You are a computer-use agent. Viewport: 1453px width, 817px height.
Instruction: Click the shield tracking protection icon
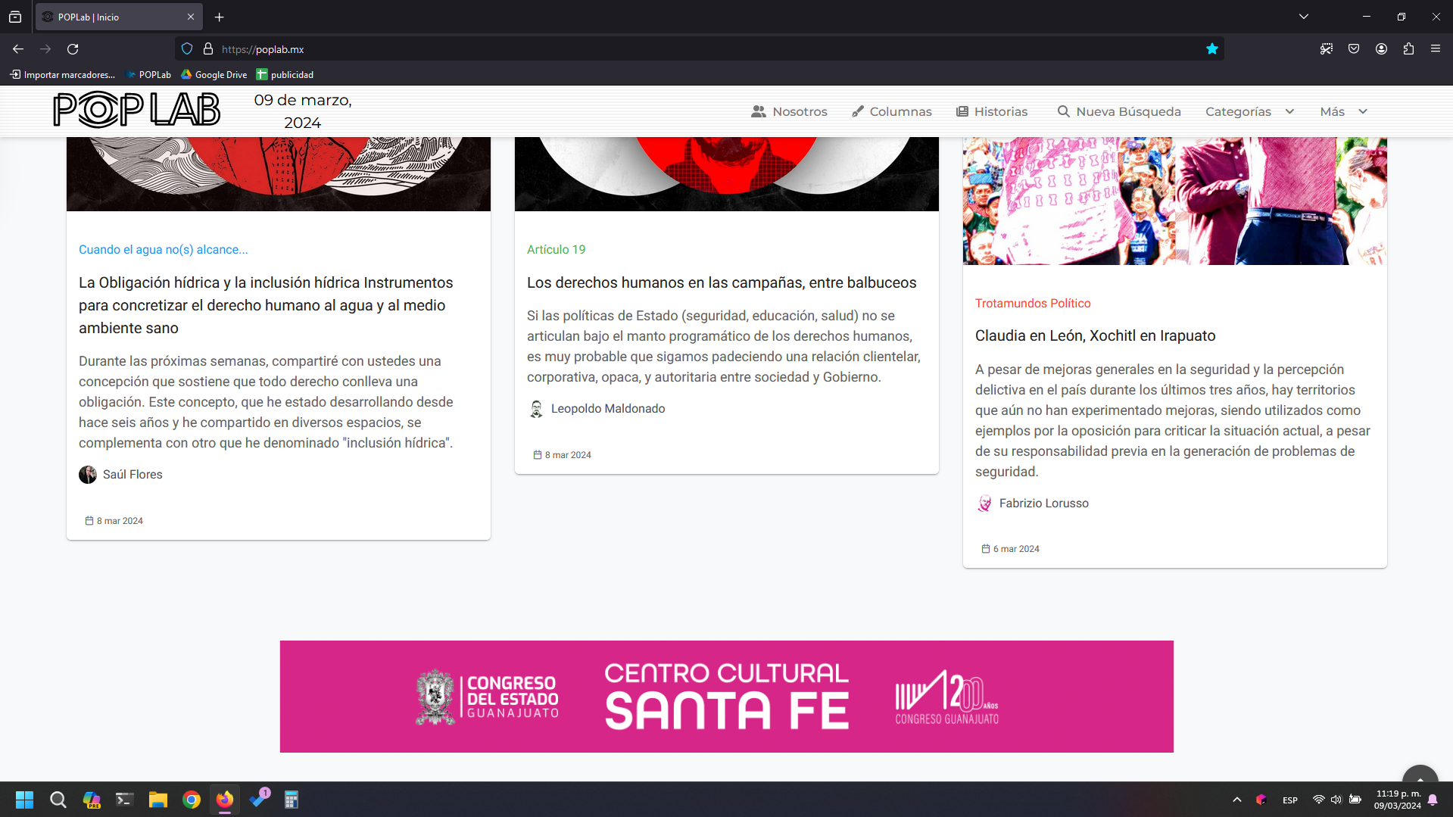click(x=187, y=49)
